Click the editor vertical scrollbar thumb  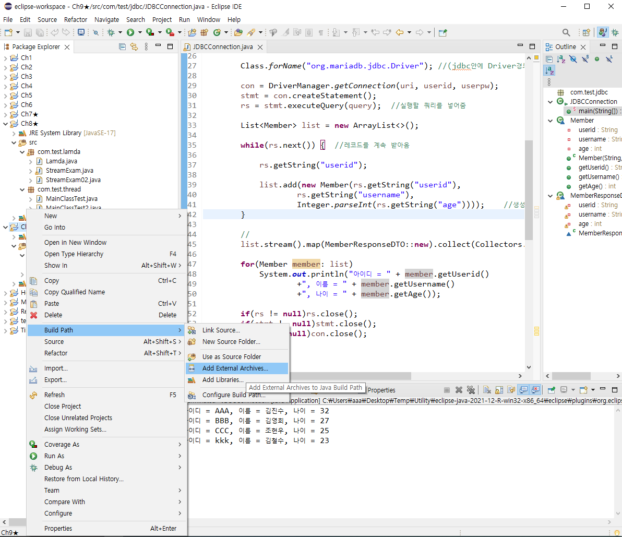tap(529, 189)
